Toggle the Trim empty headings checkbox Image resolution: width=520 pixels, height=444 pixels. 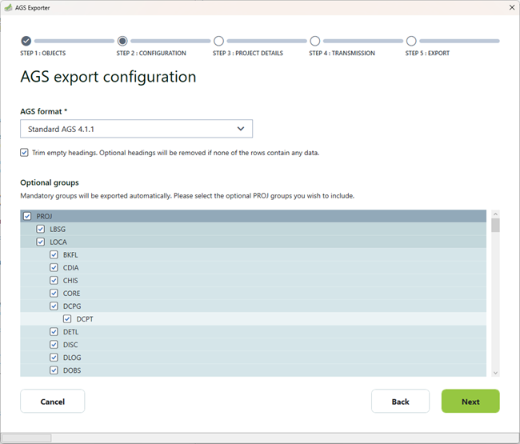click(x=25, y=153)
